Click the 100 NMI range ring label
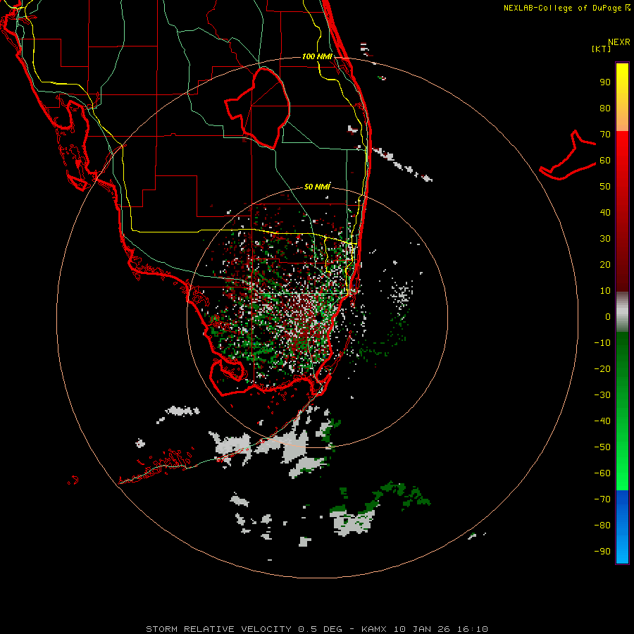634x634 pixels. pyautogui.click(x=317, y=56)
